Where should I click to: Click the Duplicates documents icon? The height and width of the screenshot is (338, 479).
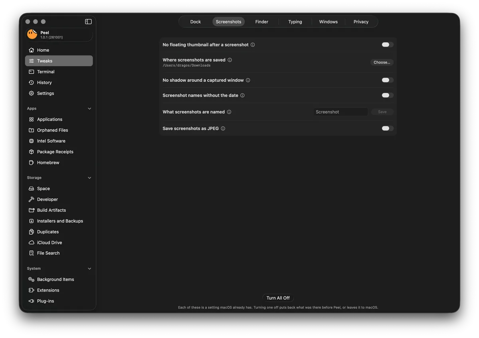click(x=32, y=231)
